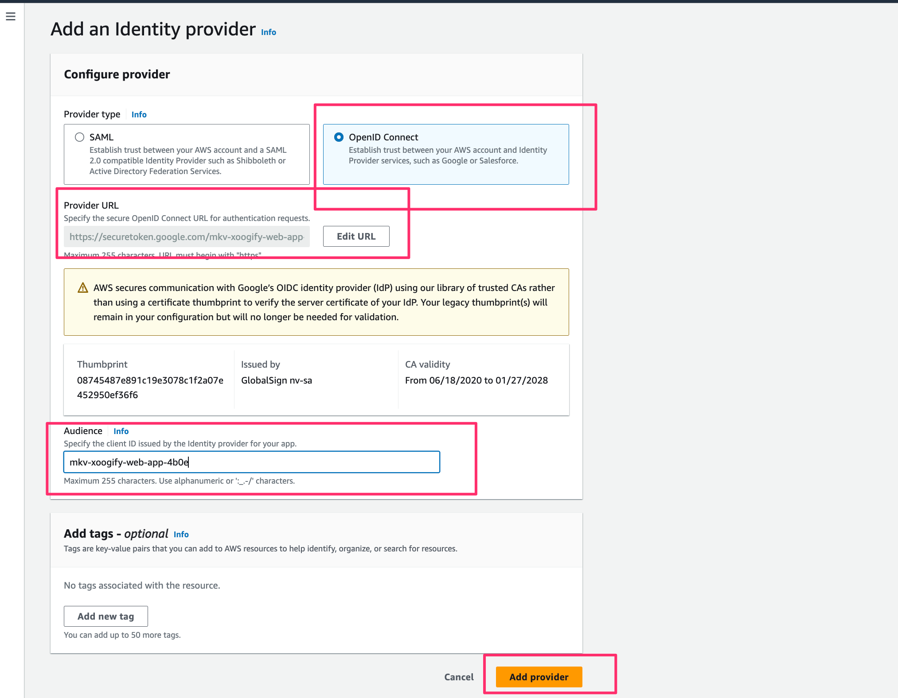Screen dimensions: 898x698
Task: Open Info link next to Audience
Action: pyautogui.click(x=121, y=431)
